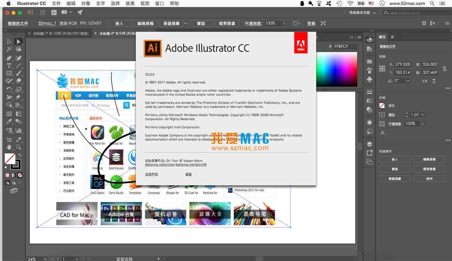Flip vertically in Transform section

(434, 81)
